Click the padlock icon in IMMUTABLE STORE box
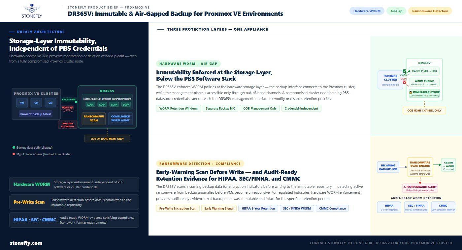The height and width of the screenshot is (250, 462). point(411,92)
